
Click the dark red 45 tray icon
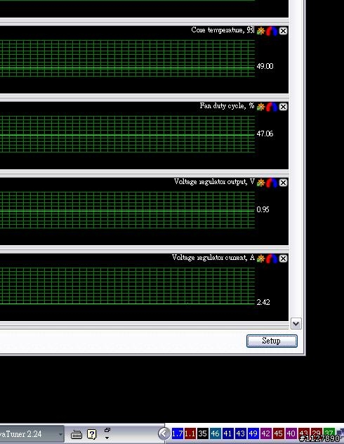click(x=278, y=433)
